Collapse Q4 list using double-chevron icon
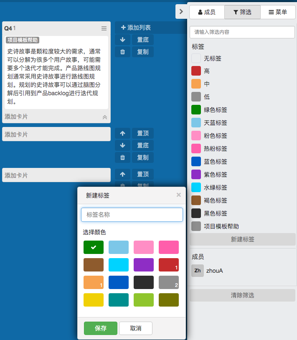Screen dimensions: 297x340 coord(105,117)
